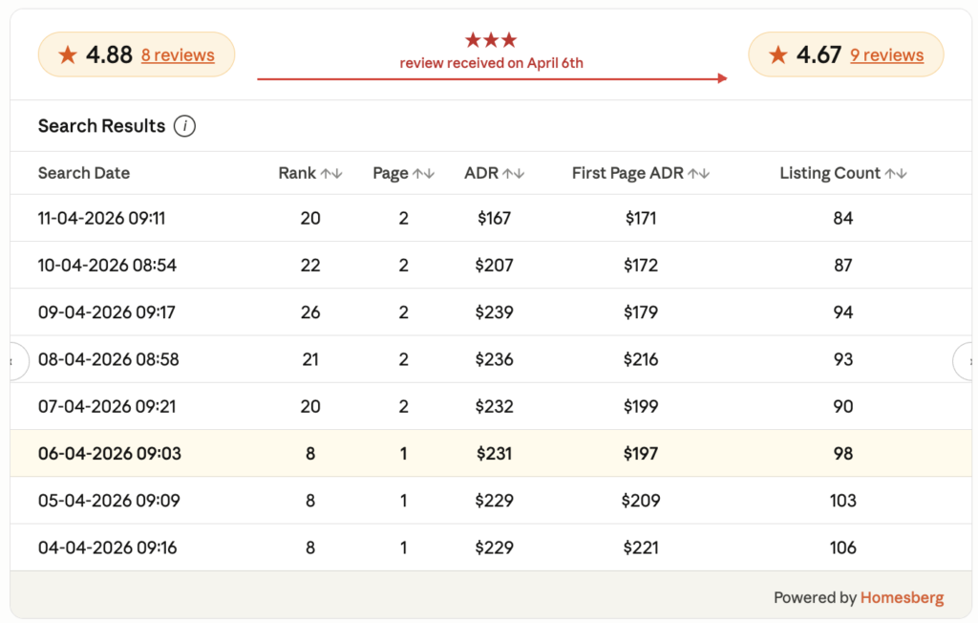978x623 pixels.
Task: Click First Page ADR value $221
Action: [x=641, y=548]
